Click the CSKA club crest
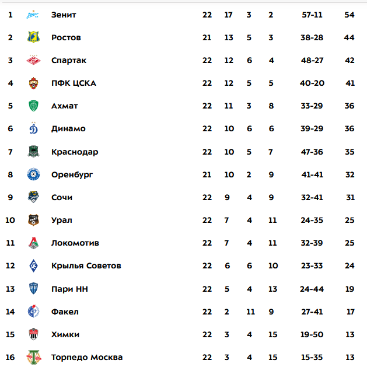 click(x=33, y=83)
